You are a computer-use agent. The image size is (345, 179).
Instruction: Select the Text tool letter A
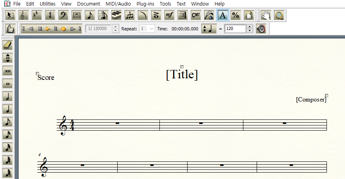[x=223, y=15]
